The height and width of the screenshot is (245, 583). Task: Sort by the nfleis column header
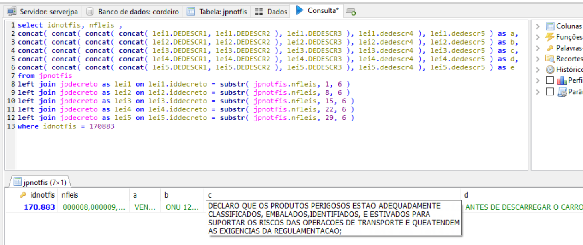70,195
